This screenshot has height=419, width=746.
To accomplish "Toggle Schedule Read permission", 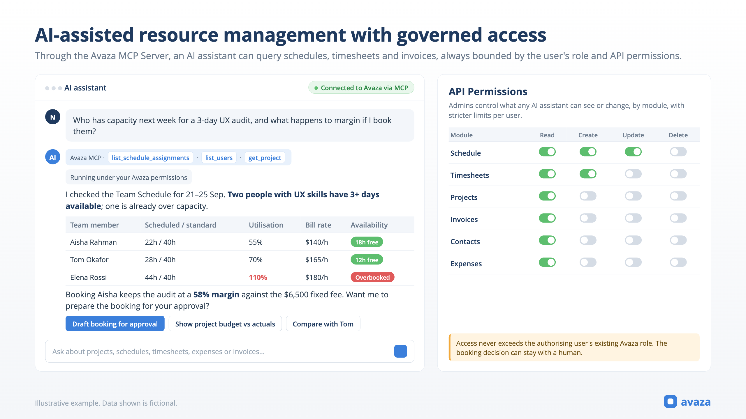I will click(547, 152).
